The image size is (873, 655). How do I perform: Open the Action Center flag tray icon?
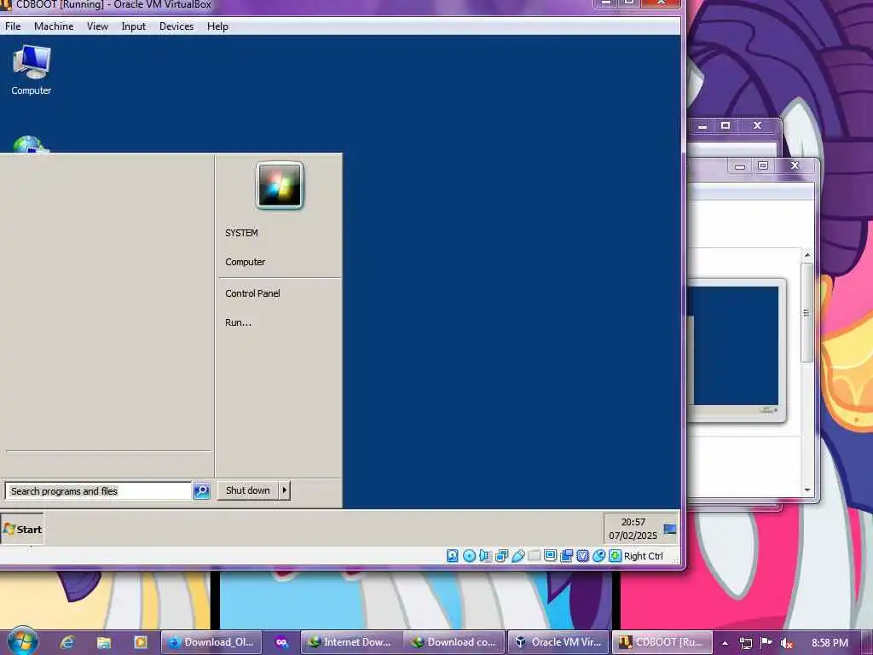pyautogui.click(x=766, y=642)
